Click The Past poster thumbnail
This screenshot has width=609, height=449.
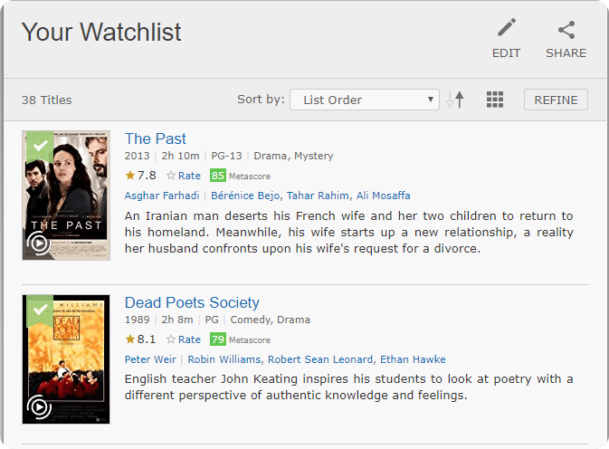[x=66, y=195]
